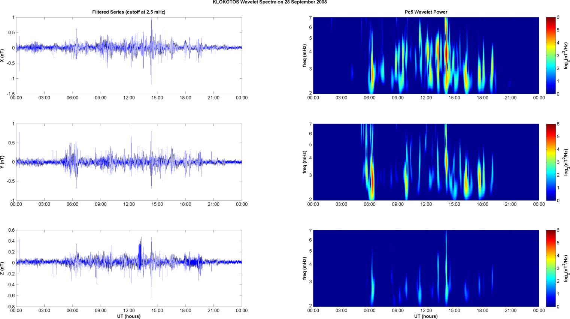Click the colorbar beside the X spectrogram

[551, 55]
